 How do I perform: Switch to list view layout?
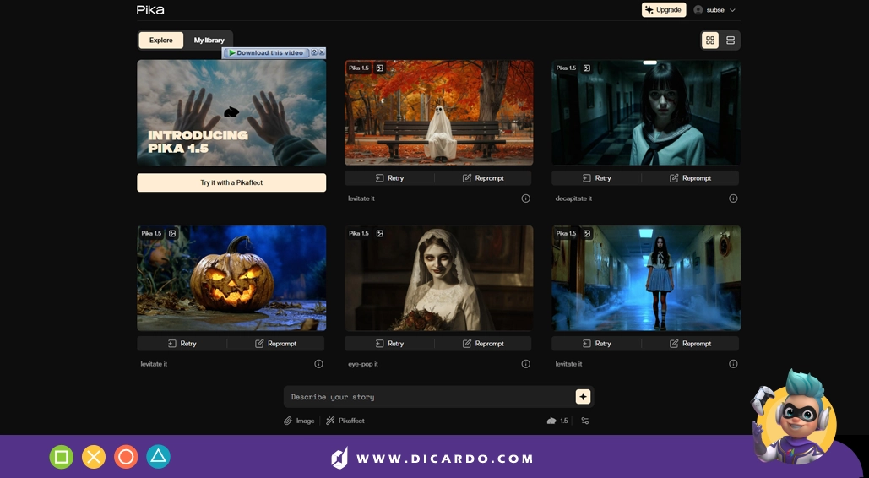[x=731, y=41]
